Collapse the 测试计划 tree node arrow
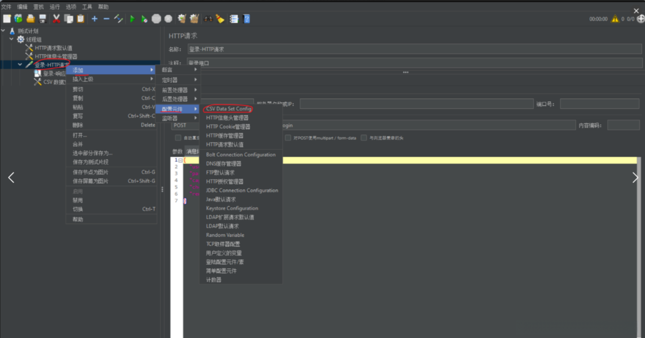The width and height of the screenshot is (645, 338). click(x=3, y=31)
